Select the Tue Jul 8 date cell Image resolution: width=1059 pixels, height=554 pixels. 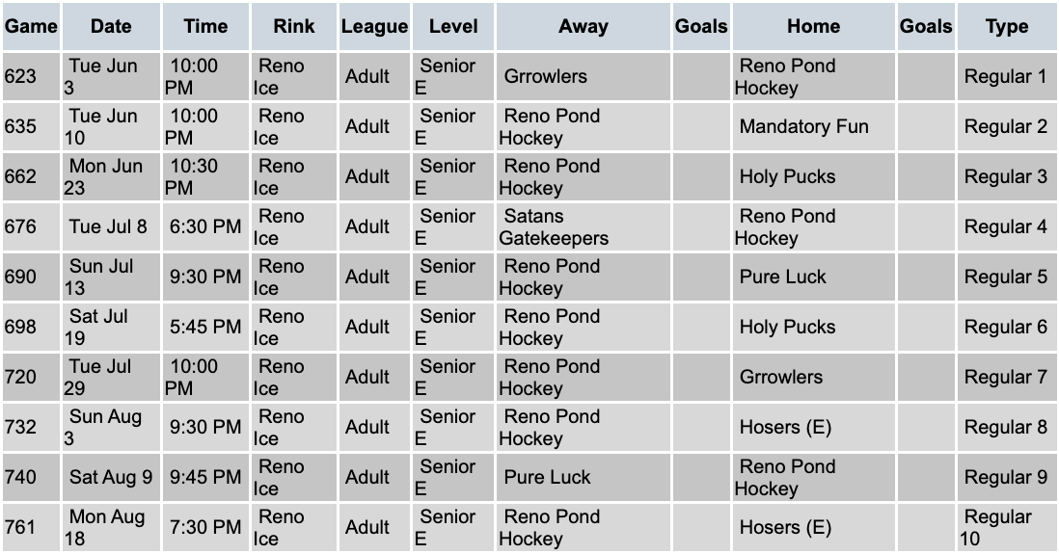pos(108,227)
